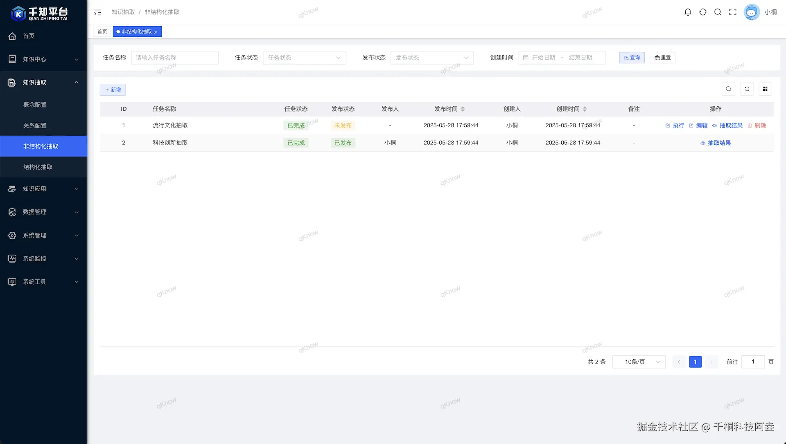The image size is (786, 444).
Task: Open the column settings grid icon
Action: point(765,89)
